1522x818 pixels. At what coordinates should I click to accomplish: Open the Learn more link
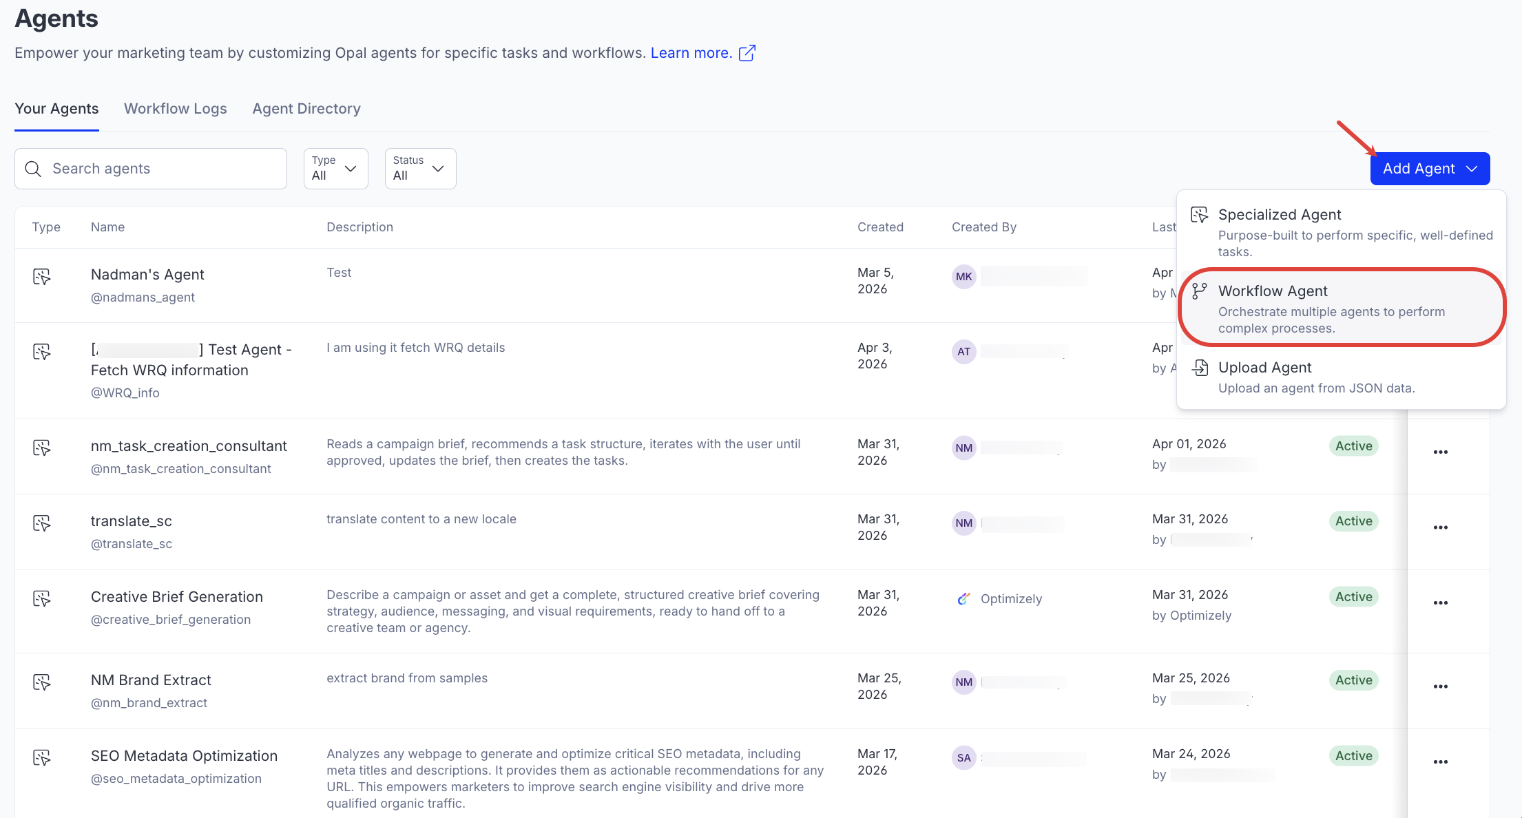pyautogui.click(x=691, y=52)
